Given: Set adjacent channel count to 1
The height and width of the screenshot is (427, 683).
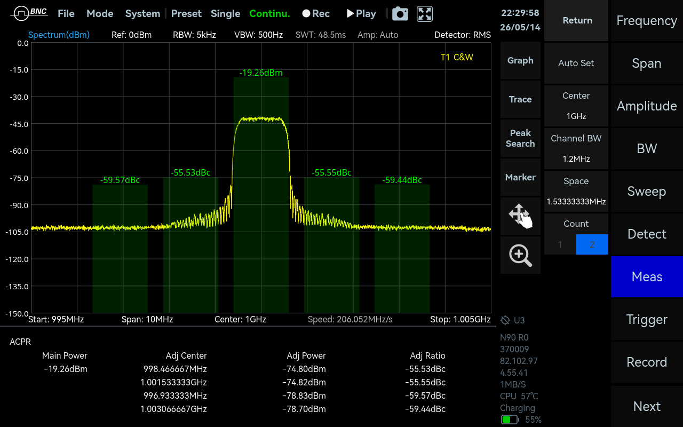Looking at the screenshot, I should tap(560, 244).
